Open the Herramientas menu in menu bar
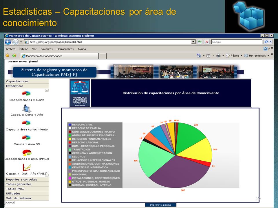The height and width of the screenshot is (208, 278). coord(65,49)
